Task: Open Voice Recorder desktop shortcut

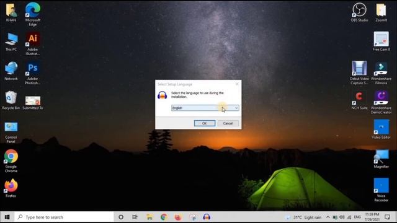Action: (381, 190)
